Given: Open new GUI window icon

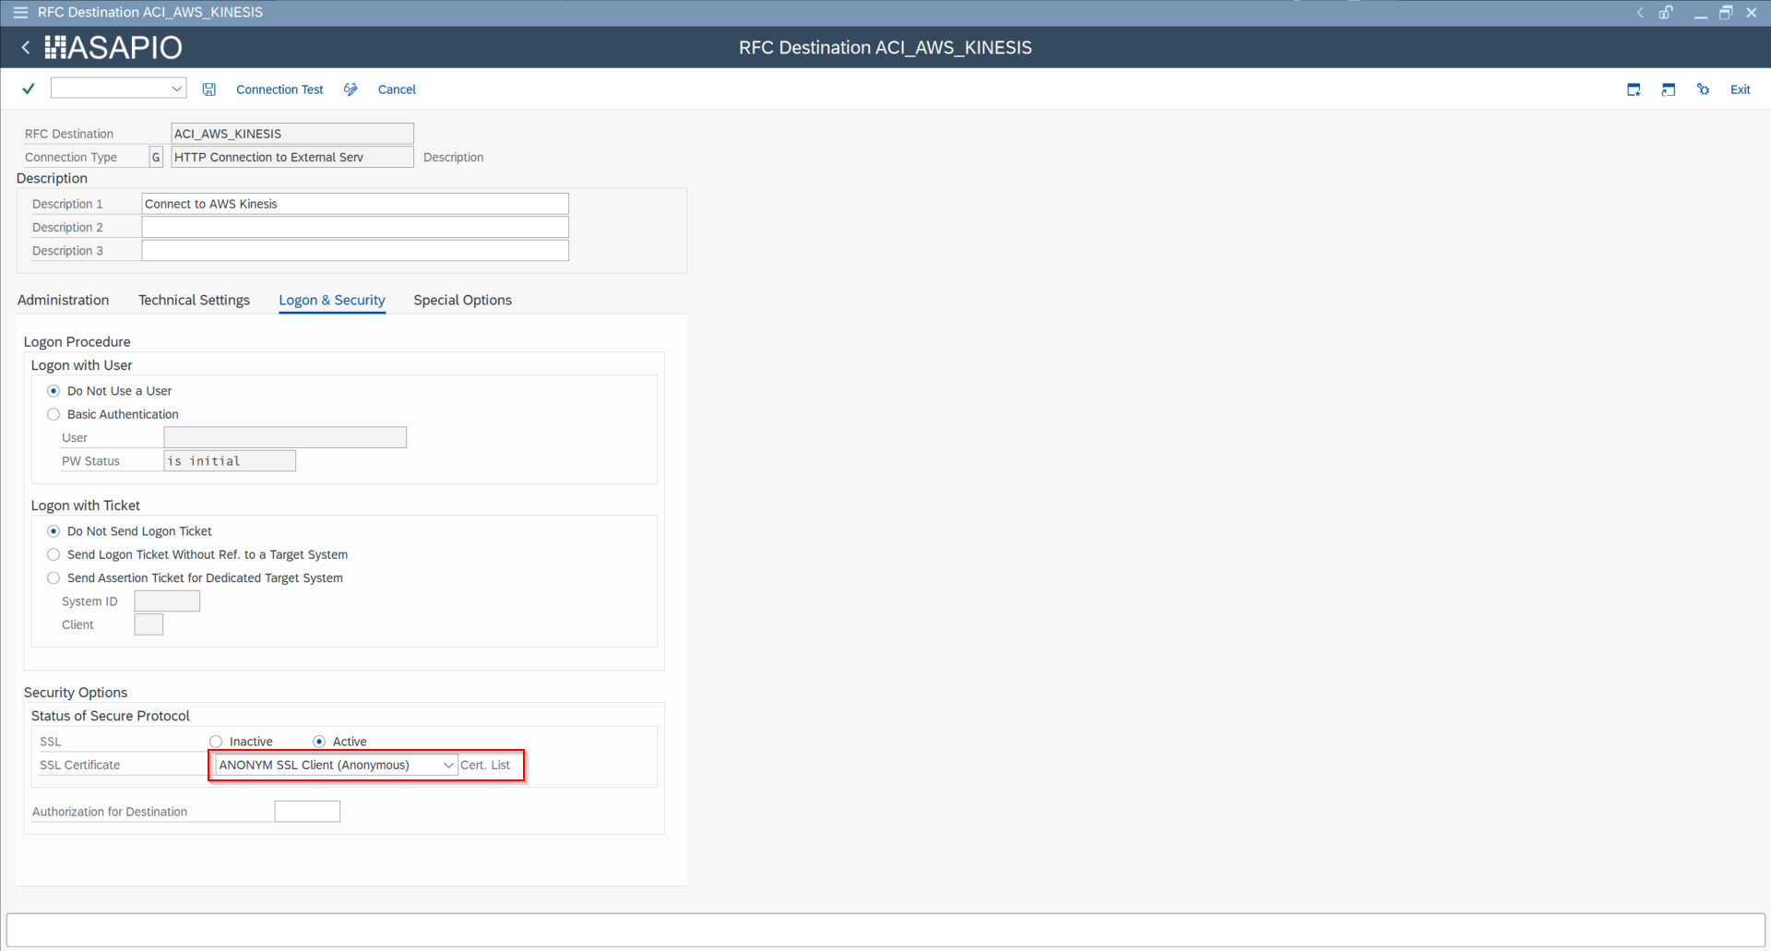Looking at the screenshot, I should (x=1634, y=89).
